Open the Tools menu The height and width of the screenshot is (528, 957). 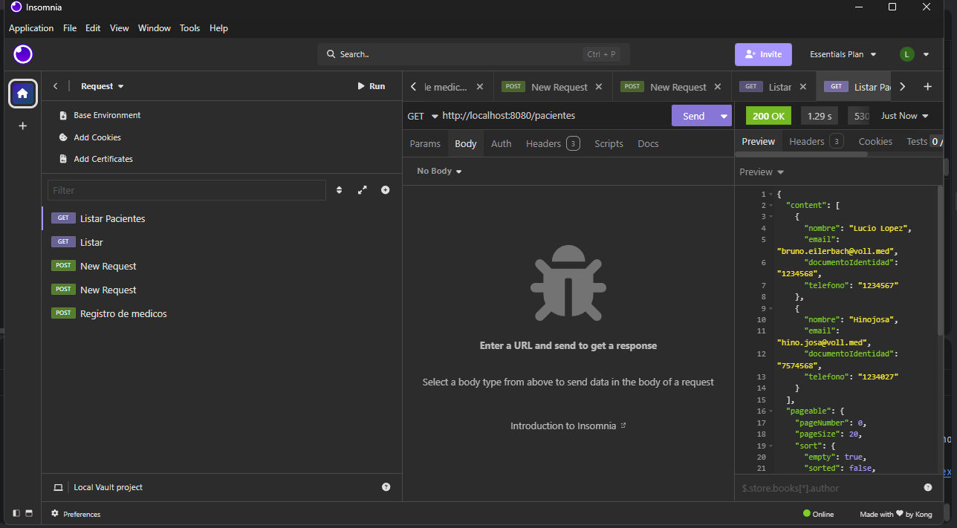pyautogui.click(x=189, y=28)
